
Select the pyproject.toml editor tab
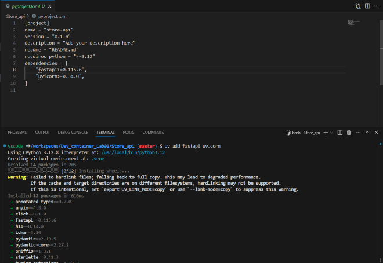(x=27, y=6)
